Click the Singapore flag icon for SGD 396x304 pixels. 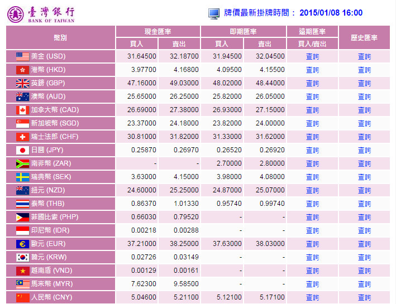[x=22, y=123]
